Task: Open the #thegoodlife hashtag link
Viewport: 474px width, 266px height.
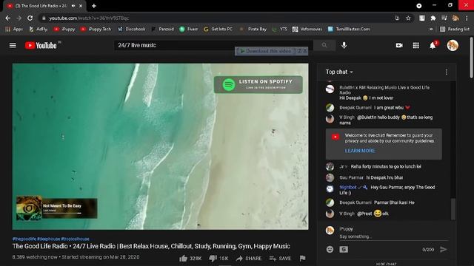Action: coord(24,239)
